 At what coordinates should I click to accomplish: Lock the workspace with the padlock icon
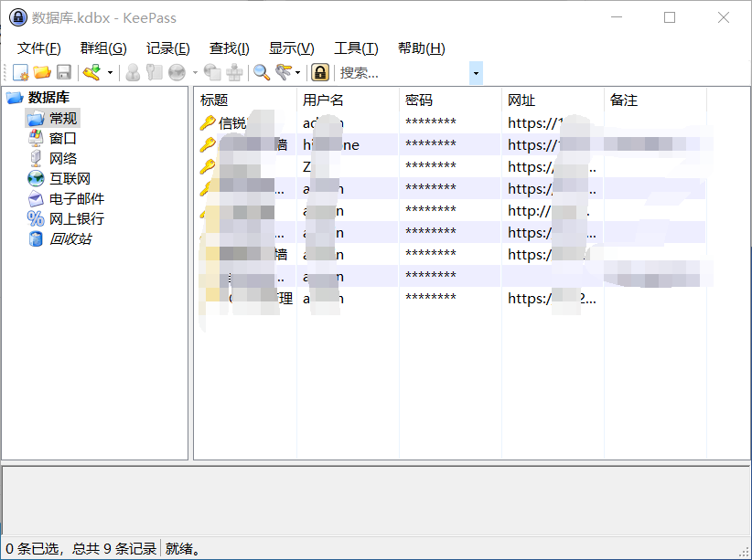tap(320, 72)
